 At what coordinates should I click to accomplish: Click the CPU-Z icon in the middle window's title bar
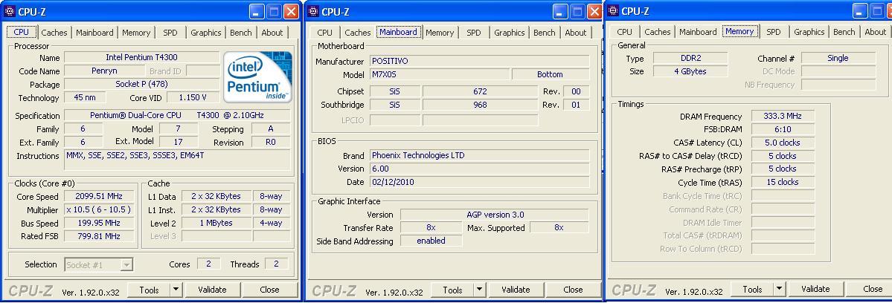pos(313,11)
